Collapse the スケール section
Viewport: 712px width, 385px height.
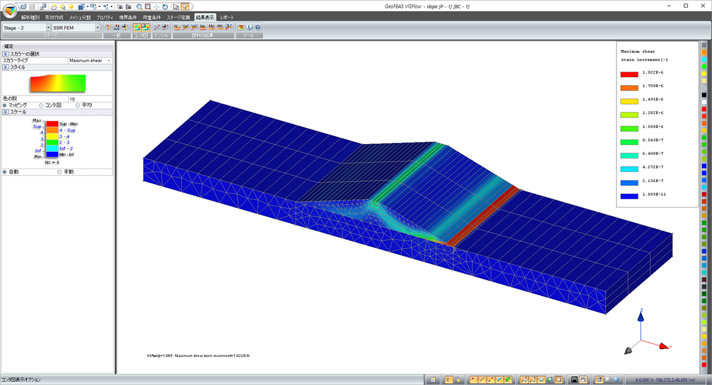(x=5, y=112)
